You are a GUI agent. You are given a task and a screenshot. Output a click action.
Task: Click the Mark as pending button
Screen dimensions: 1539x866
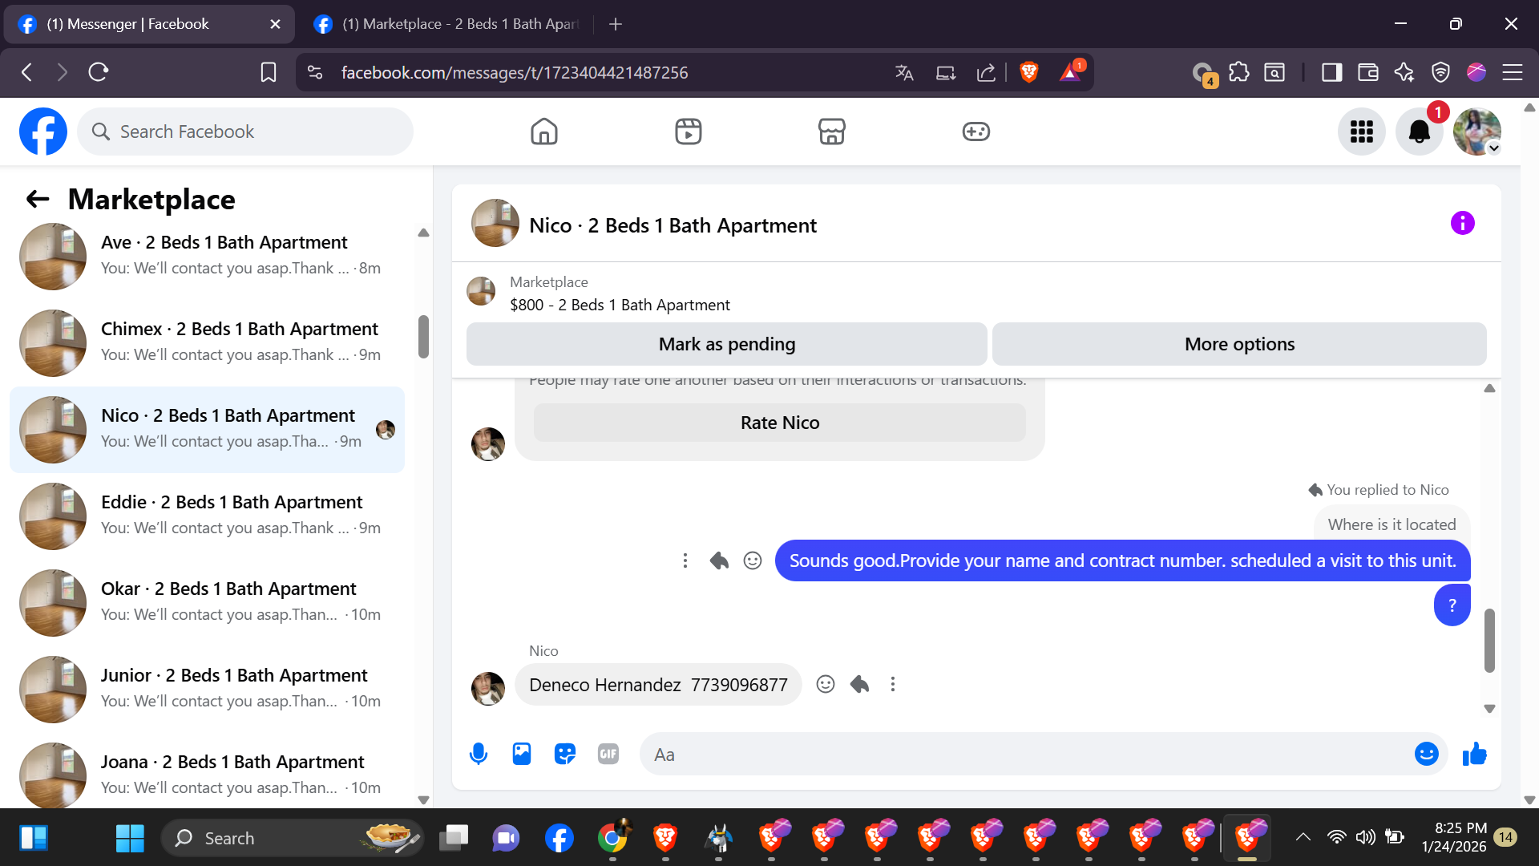[726, 344]
